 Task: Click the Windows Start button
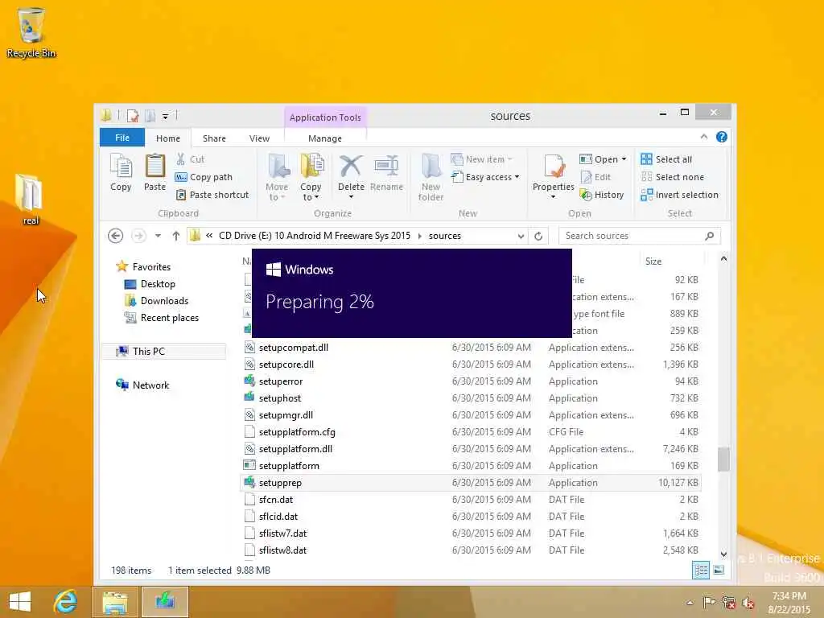[x=20, y=602]
